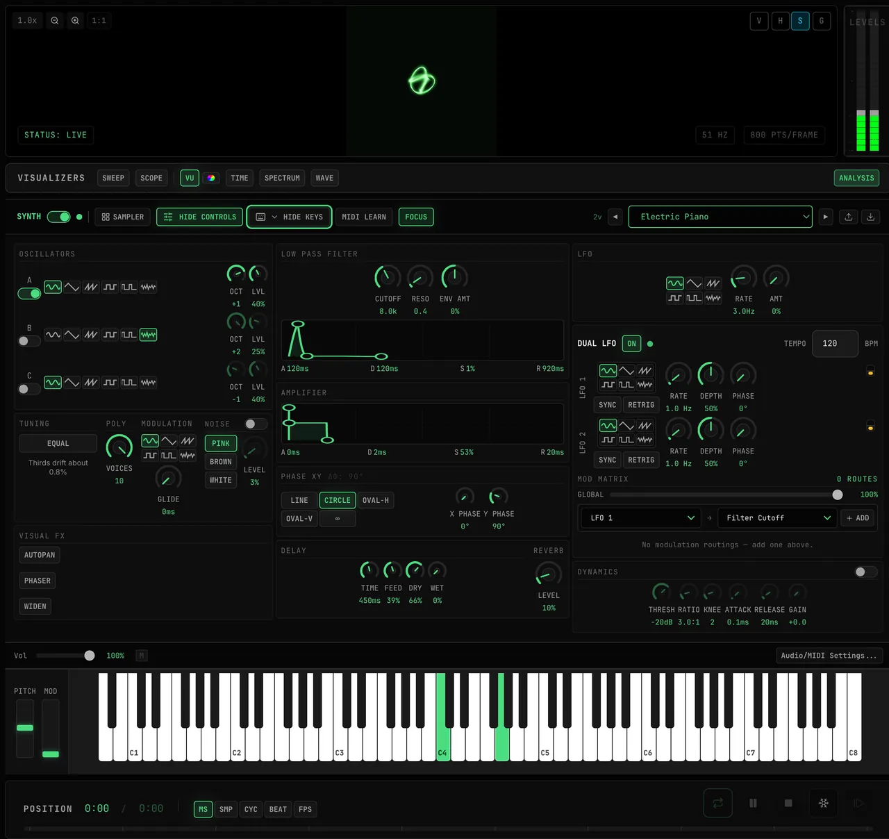
Task: Click the zoom in magnifier icon
Action: pyautogui.click(x=75, y=21)
